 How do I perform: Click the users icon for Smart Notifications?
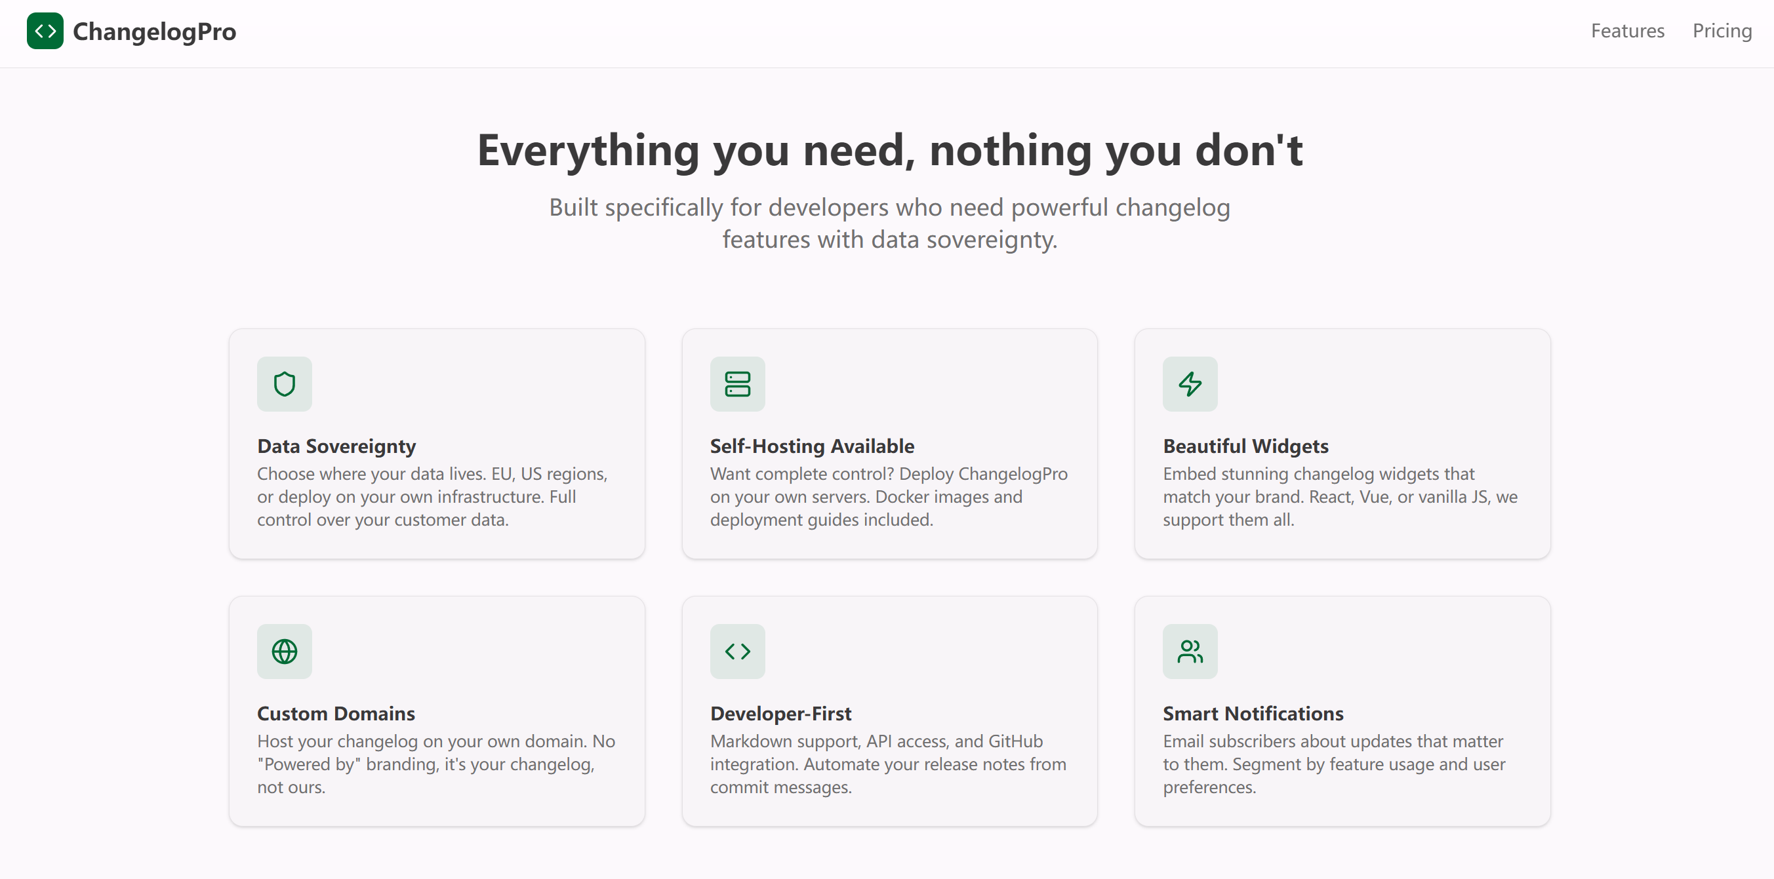(1189, 650)
